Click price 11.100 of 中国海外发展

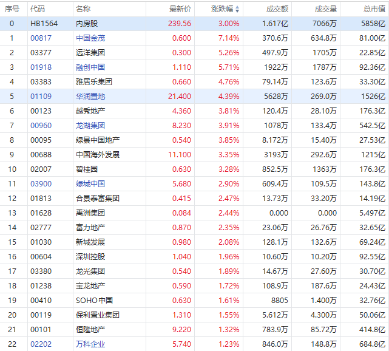(x=180, y=155)
